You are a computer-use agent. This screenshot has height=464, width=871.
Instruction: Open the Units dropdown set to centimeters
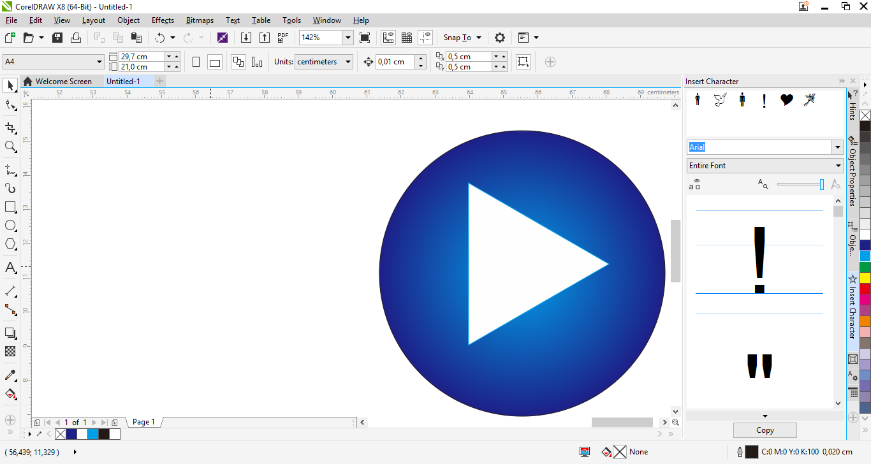[348, 62]
